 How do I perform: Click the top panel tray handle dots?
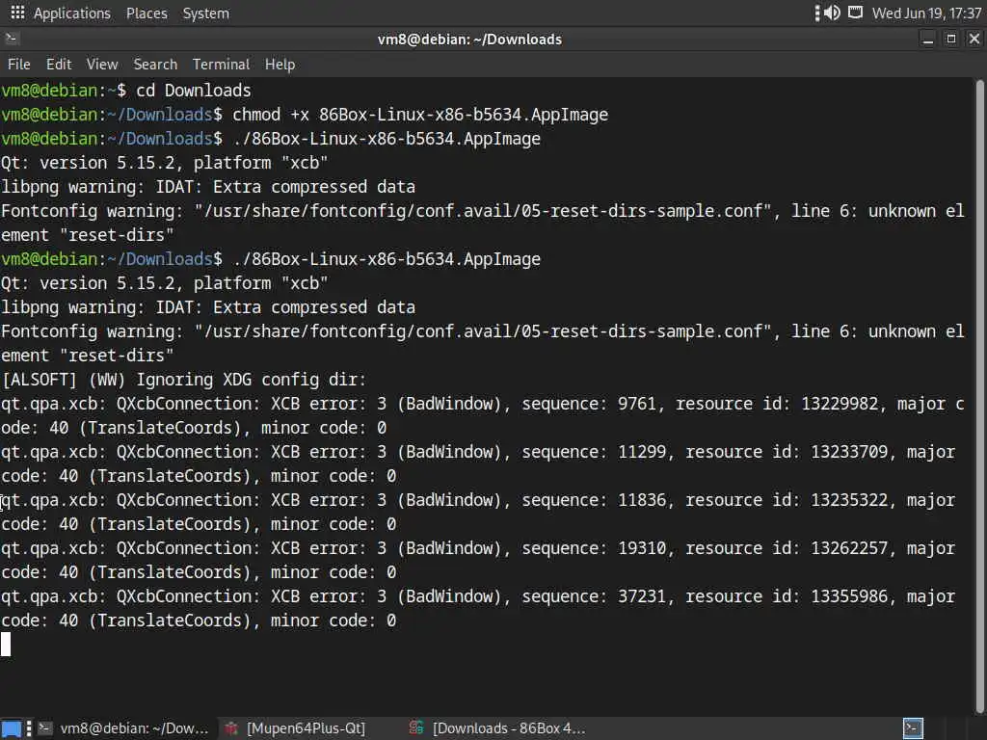coord(817,13)
